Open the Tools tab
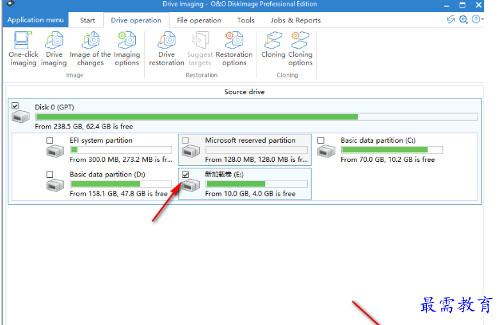This screenshot has width=498, height=325. [246, 20]
